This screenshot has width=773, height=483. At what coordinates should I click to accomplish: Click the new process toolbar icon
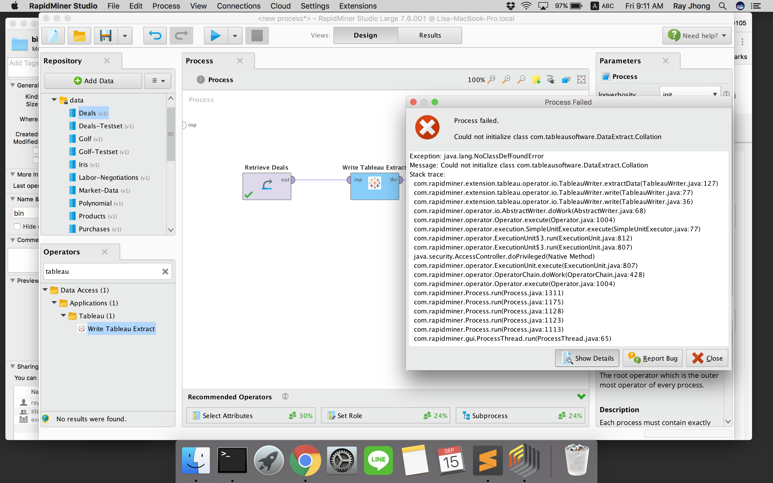pos(53,35)
